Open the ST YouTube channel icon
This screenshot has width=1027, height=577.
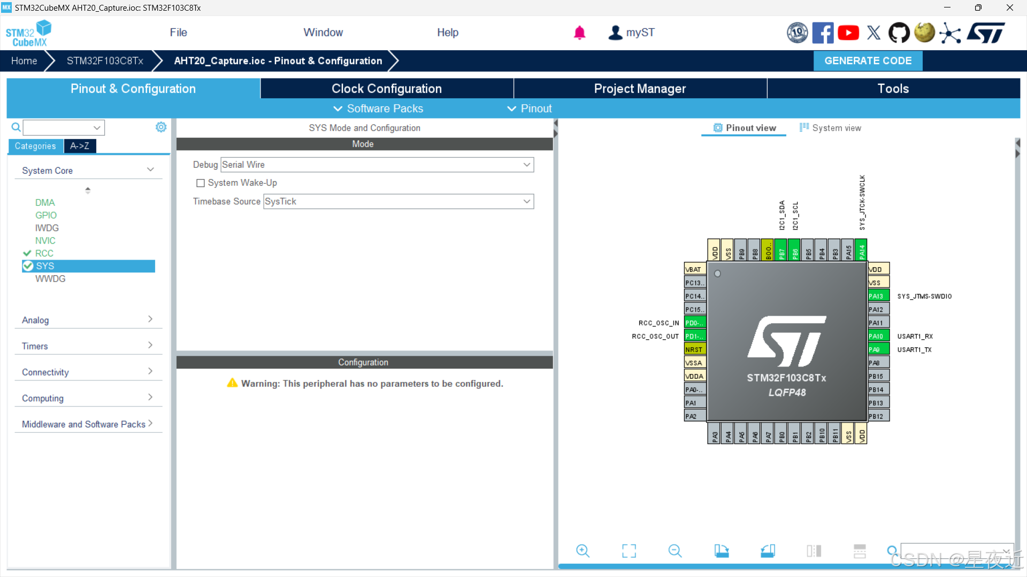tap(848, 33)
